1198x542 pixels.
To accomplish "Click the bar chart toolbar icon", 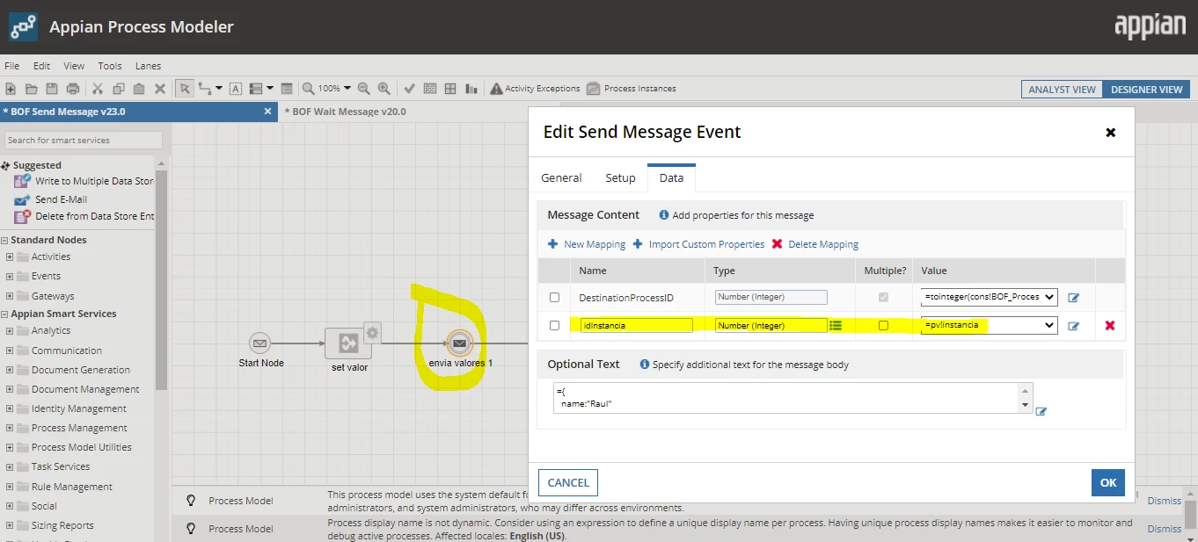I will tap(471, 89).
